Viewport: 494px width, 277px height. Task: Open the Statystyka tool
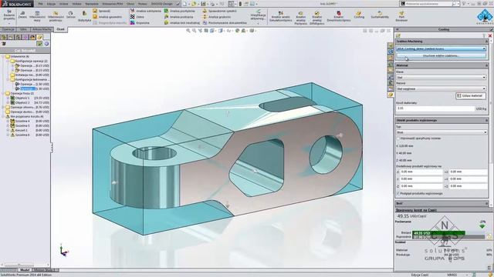(x=84, y=16)
